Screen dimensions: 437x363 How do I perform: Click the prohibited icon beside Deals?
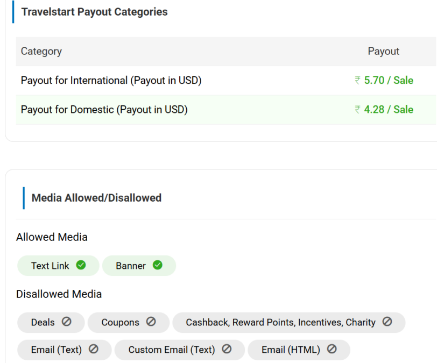coord(66,322)
